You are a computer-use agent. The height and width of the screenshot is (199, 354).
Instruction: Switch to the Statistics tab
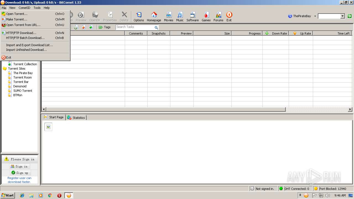click(76, 118)
